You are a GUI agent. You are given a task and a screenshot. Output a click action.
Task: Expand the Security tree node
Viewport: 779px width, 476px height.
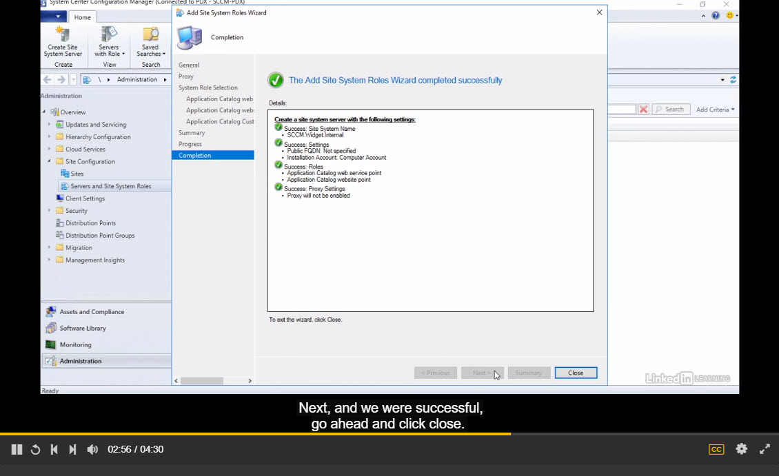(x=49, y=211)
